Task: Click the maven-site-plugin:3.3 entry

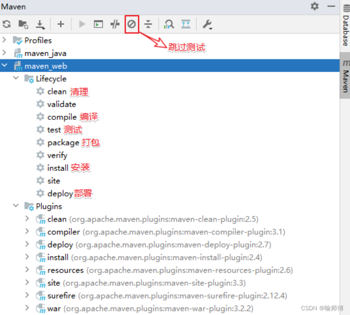Action: [x=154, y=283]
